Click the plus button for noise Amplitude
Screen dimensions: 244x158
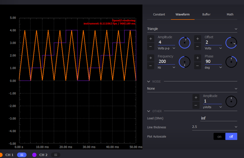[196, 98]
